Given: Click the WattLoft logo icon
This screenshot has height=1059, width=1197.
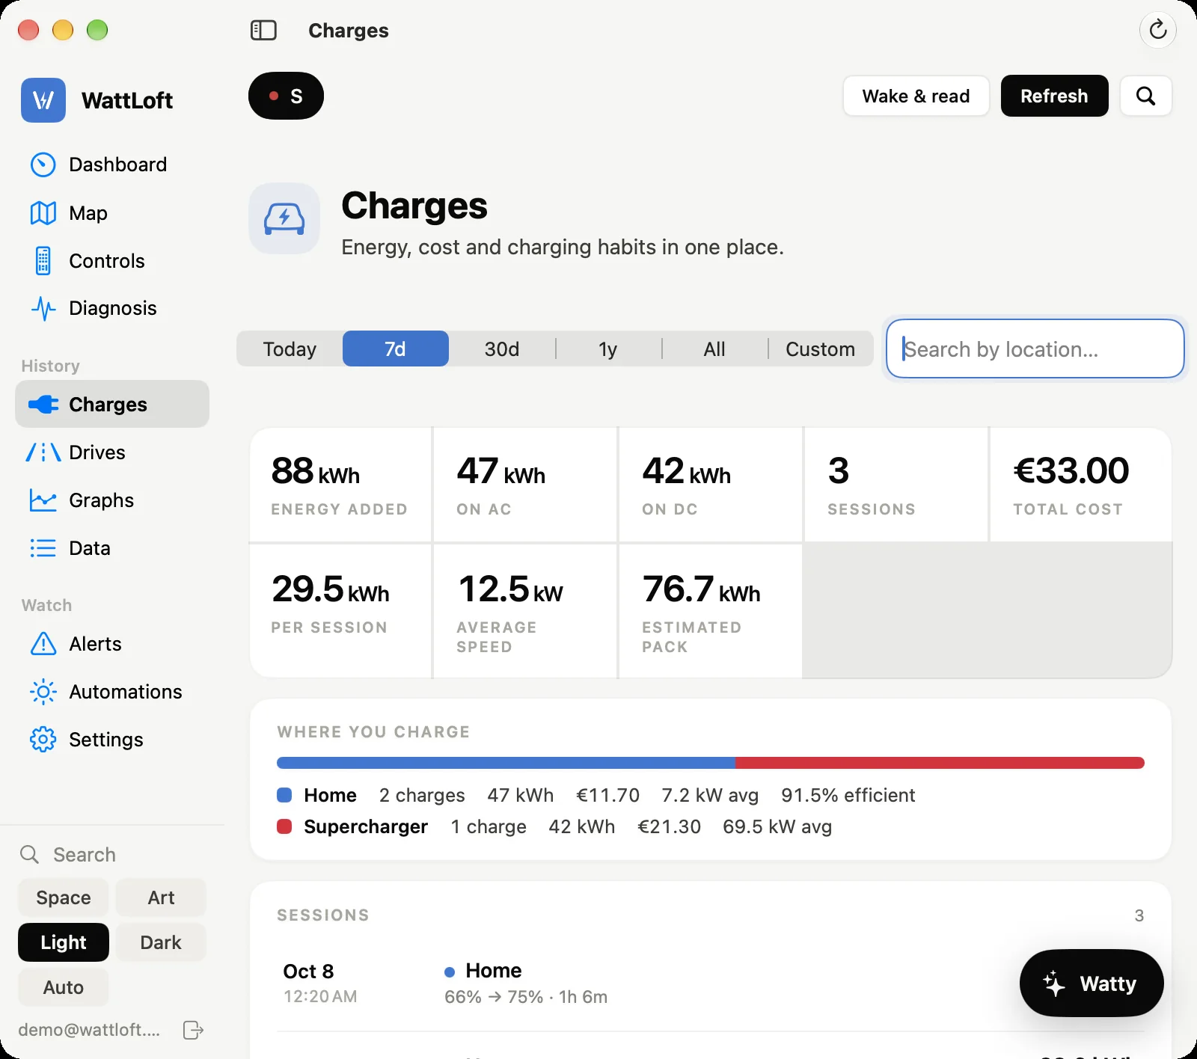Looking at the screenshot, I should click(x=43, y=100).
